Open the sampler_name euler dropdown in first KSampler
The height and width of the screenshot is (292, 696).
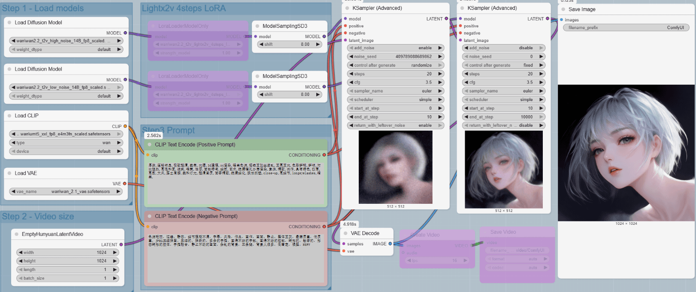click(x=395, y=91)
